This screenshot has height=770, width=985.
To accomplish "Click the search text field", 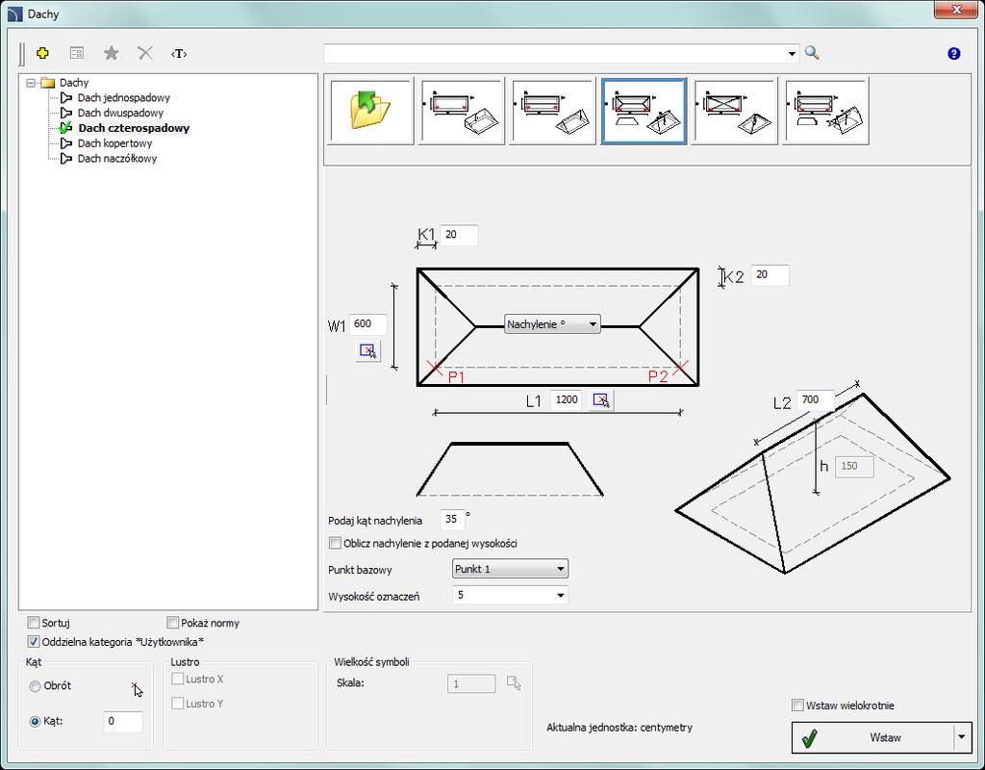I will point(555,54).
